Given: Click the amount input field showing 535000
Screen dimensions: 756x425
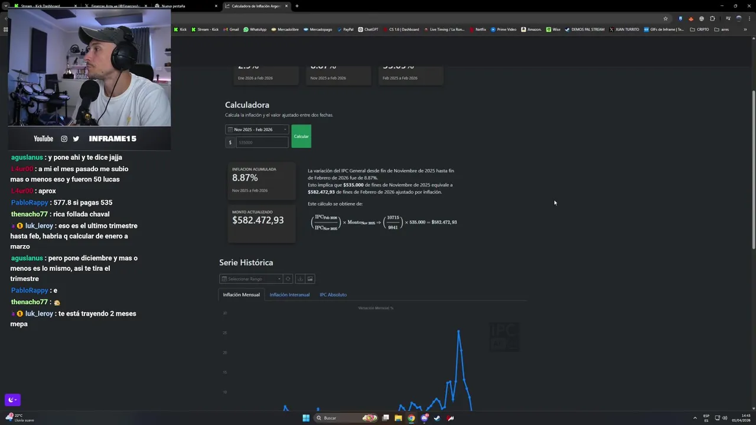Looking at the screenshot, I should [262, 142].
